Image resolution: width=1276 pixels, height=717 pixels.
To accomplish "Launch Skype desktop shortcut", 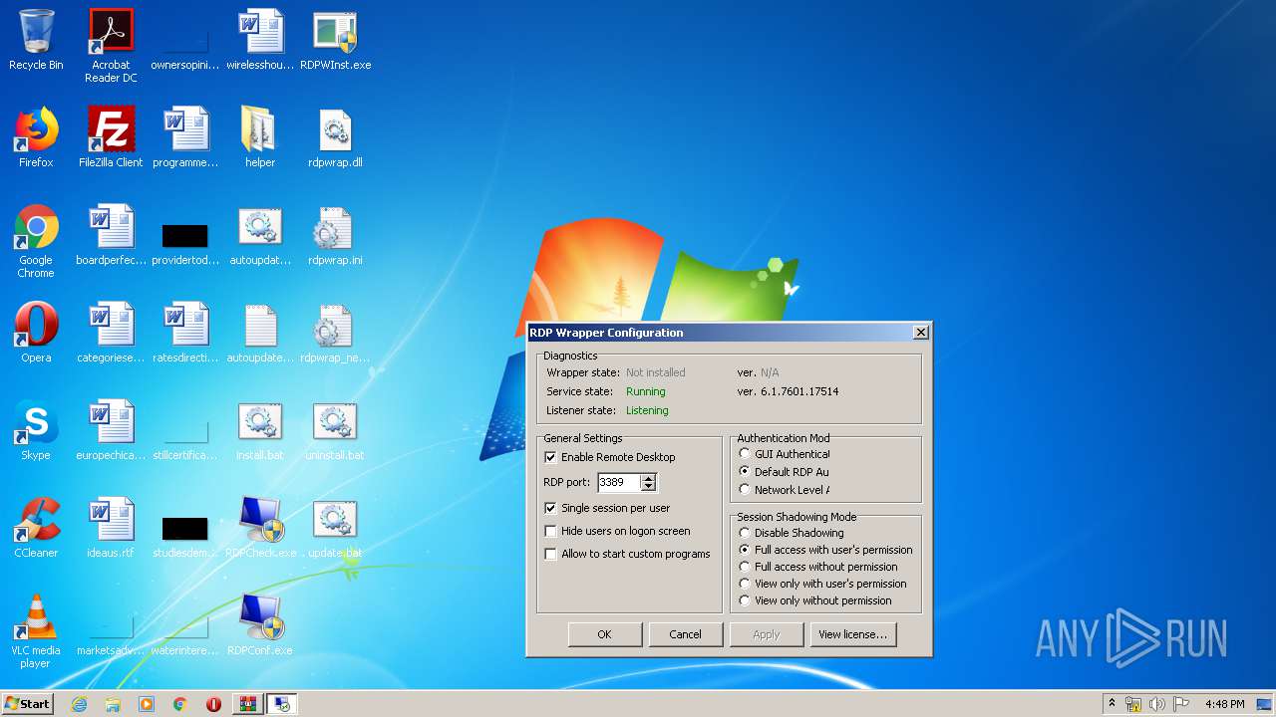I will 36,430.
